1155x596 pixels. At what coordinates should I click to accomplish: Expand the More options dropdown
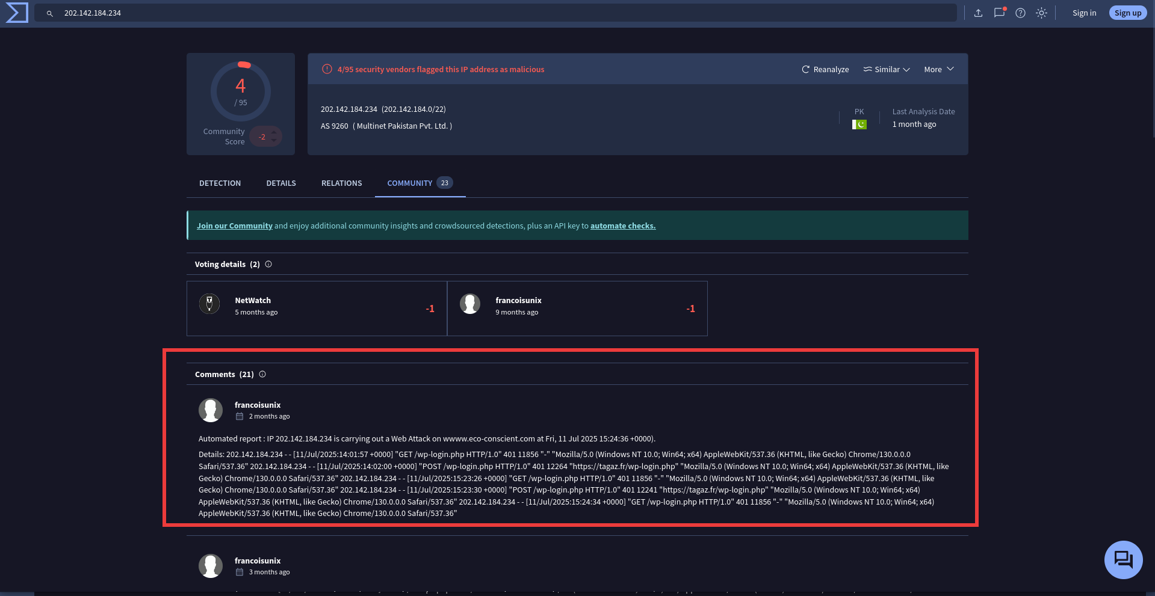[938, 69]
